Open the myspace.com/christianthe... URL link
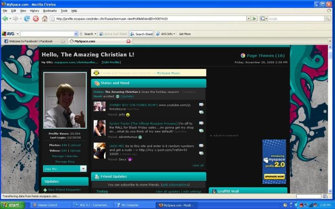 click(x=76, y=62)
